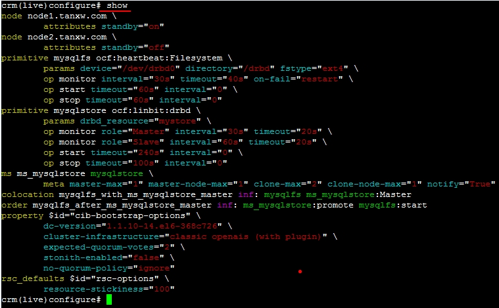Click the "show" command on the first line
Viewport: 499px width, 308px height.
click(117, 5)
